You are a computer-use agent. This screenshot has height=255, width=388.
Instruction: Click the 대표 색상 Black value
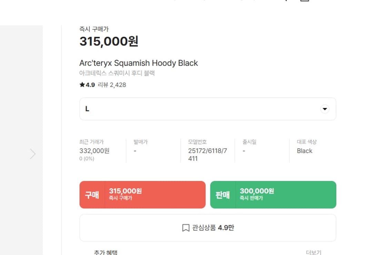click(305, 151)
